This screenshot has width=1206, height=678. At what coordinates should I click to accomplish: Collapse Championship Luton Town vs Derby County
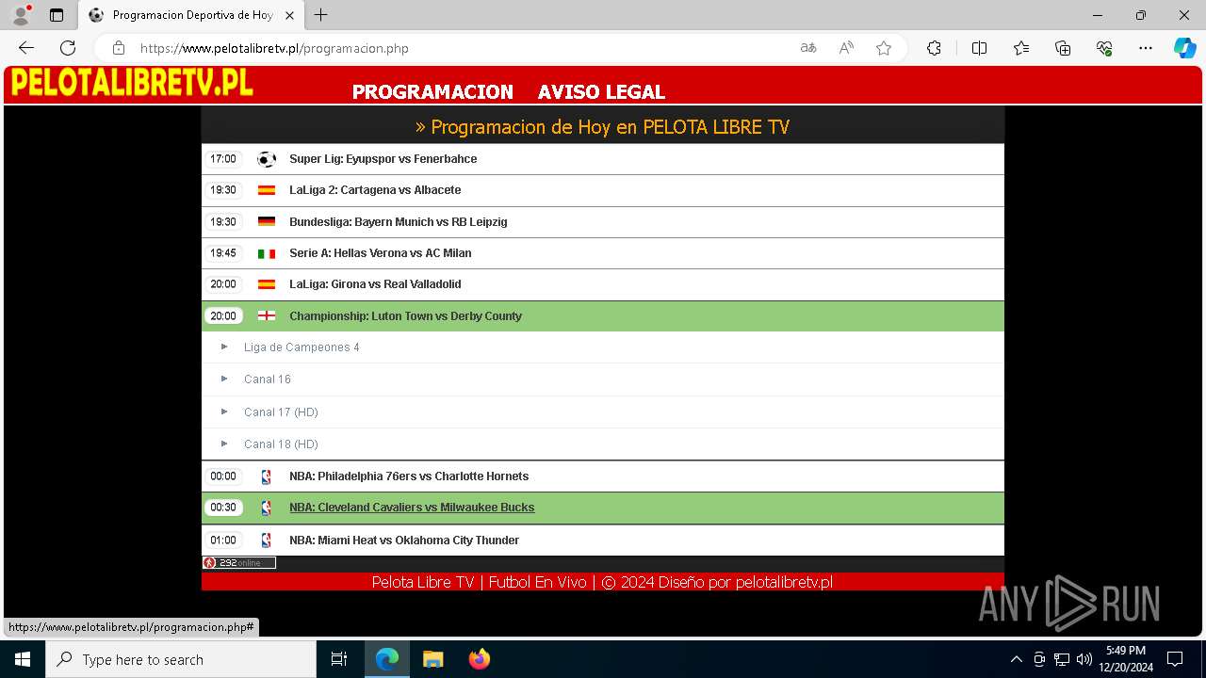603,316
